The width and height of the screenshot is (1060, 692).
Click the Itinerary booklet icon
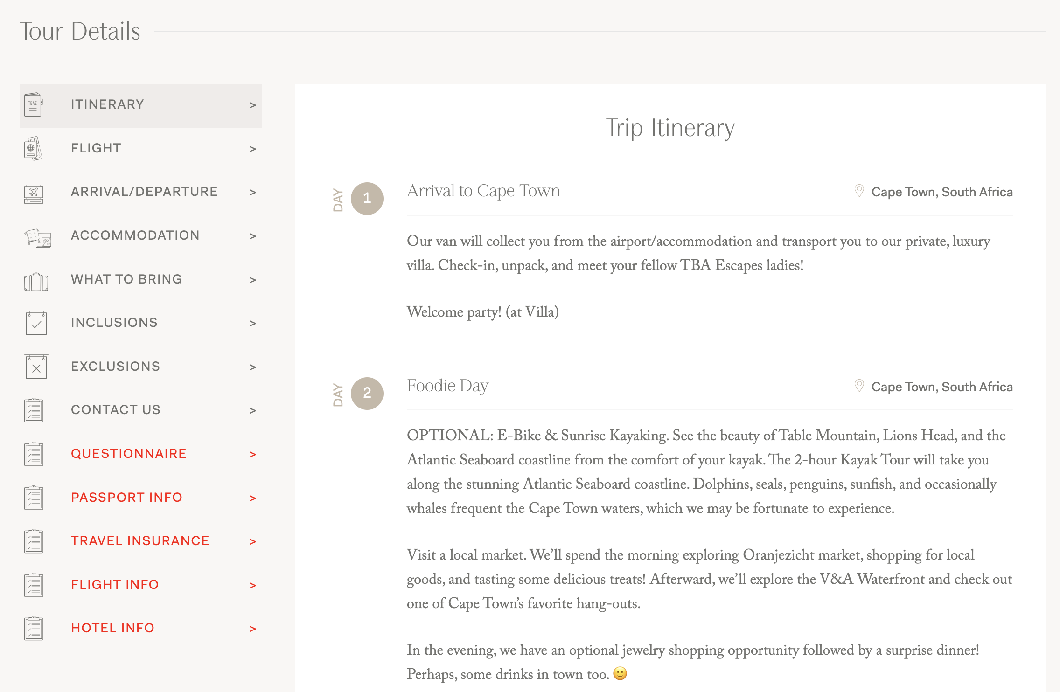pos(33,105)
